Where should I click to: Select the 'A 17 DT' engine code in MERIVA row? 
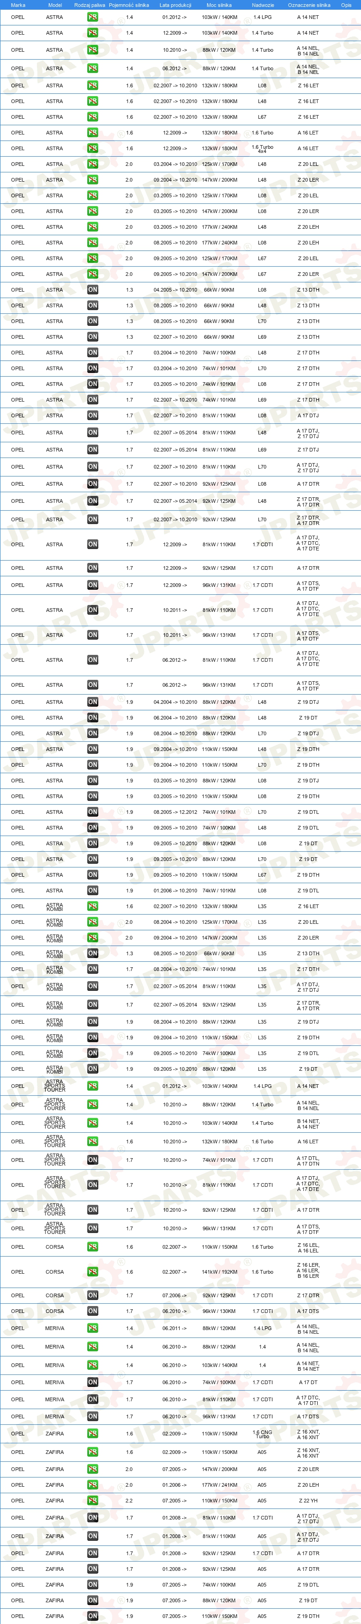click(308, 1383)
